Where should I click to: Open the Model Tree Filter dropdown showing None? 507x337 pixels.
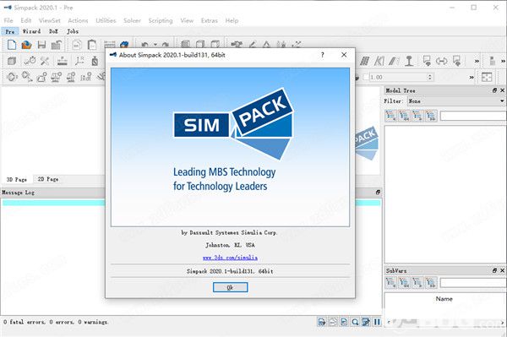coord(456,101)
